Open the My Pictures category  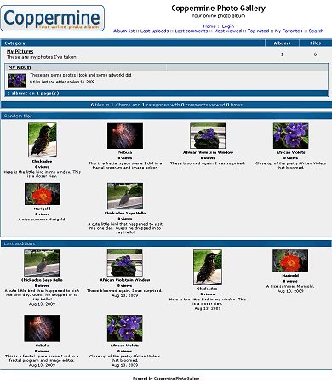pos(20,51)
